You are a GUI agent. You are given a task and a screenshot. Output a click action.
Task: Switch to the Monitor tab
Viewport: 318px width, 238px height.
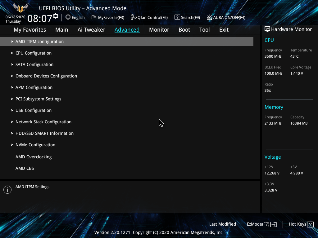point(159,29)
